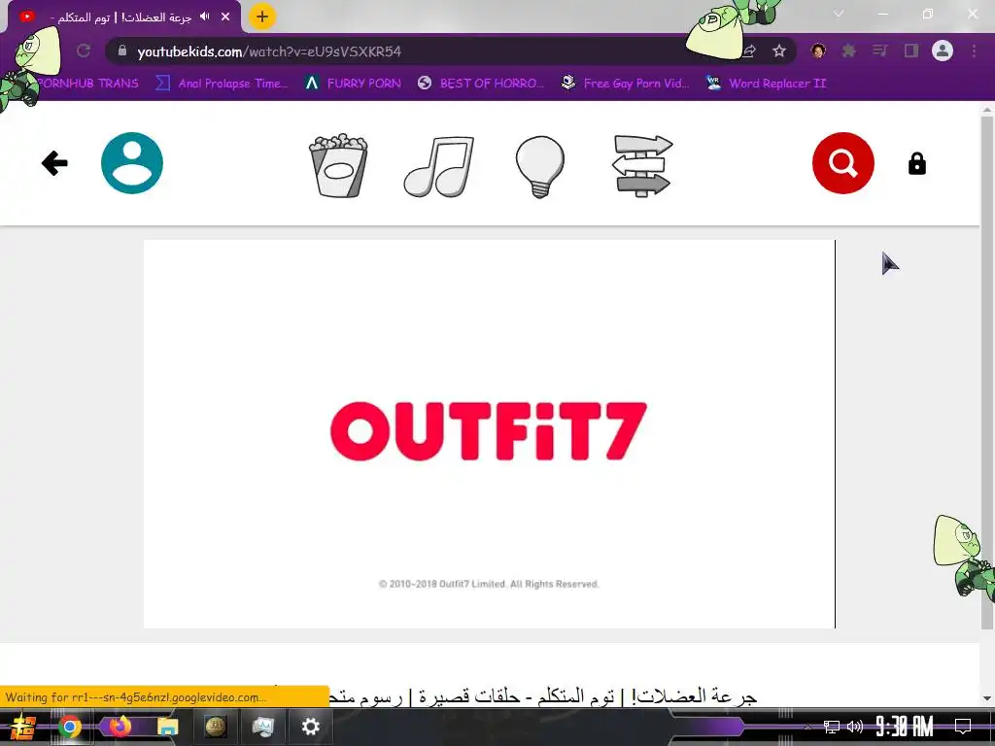Go back with the black arrow icon
Image resolution: width=995 pixels, height=746 pixels.
tap(54, 163)
